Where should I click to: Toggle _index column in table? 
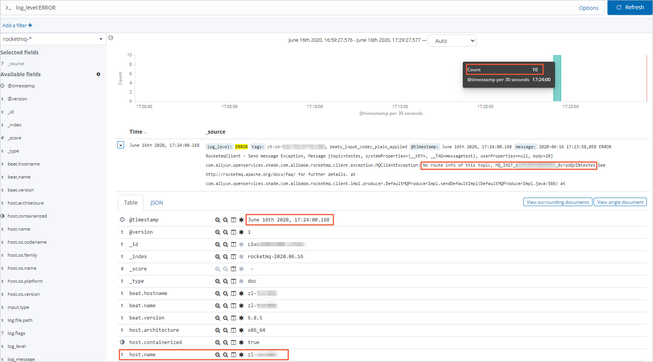(x=233, y=257)
